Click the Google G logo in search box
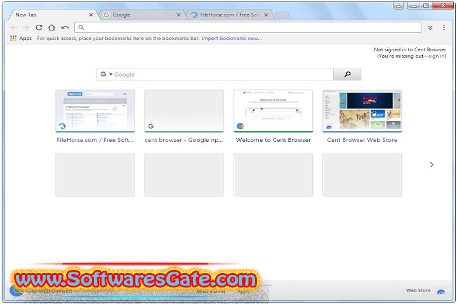457x304 pixels. click(x=103, y=74)
